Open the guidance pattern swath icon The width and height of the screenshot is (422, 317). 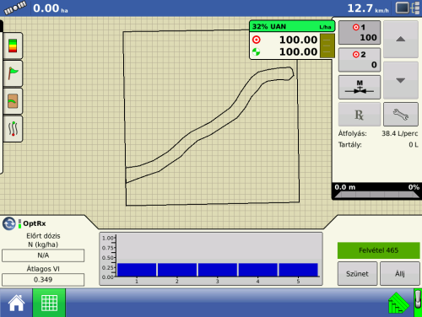click(x=13, y=129)
